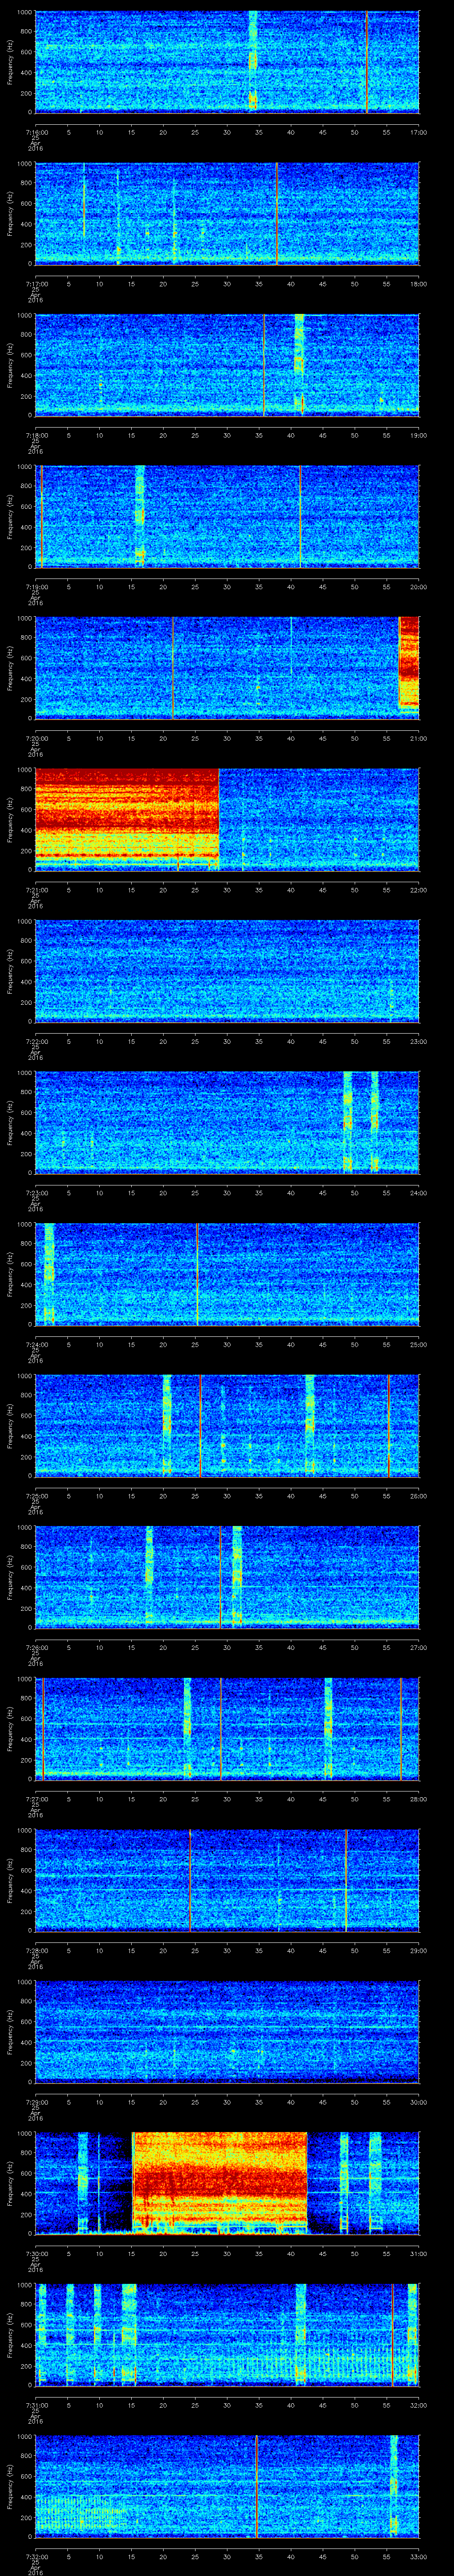Screen dimensions: 454x2576
Task: Select the red burst ending the 7:20:00 spectrogram
Action: pos(408,662)
